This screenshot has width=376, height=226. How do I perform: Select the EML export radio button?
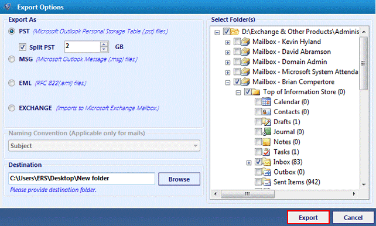pyautogui.click(x=12, y=83)
